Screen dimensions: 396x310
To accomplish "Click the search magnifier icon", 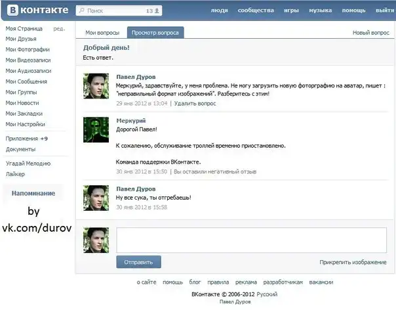I will pyautogui.click(x=81, y=11).
